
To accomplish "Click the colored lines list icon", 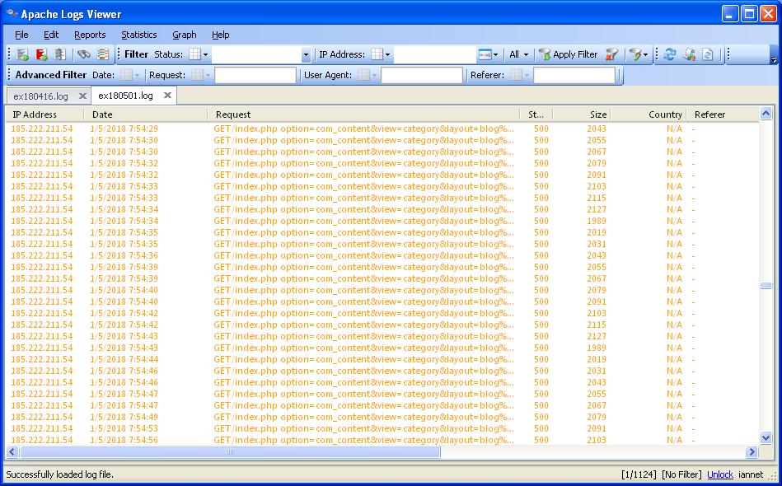I will point(103,54).
